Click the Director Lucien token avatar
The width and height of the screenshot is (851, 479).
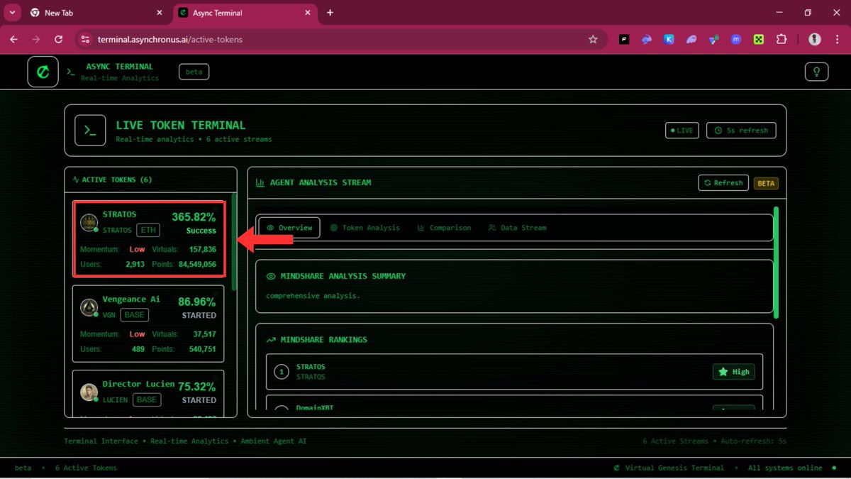coord(89,392)
